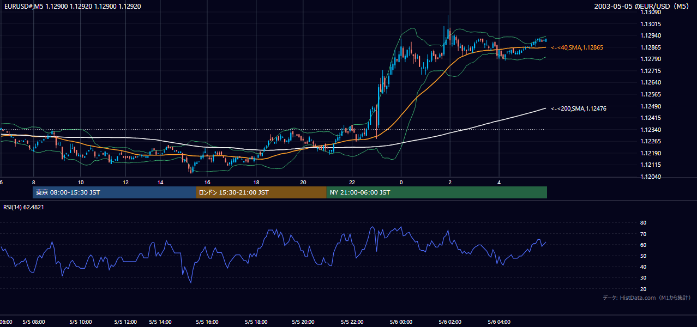Click the 1.12940 price axis value
The image size is (697, 327).
point(651,35)
